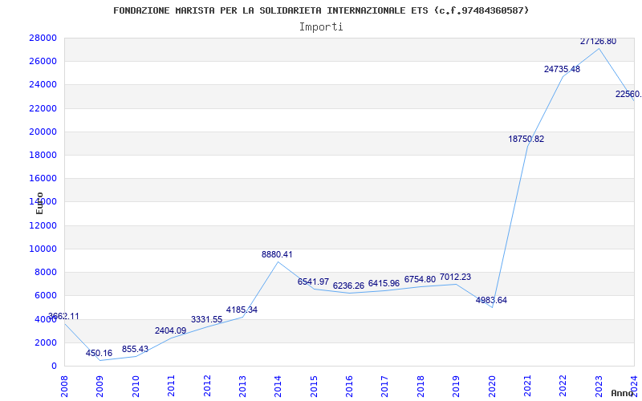The image size is (642, 401).
Task: Click the y-axis value 18000
Action: [43, 155]
